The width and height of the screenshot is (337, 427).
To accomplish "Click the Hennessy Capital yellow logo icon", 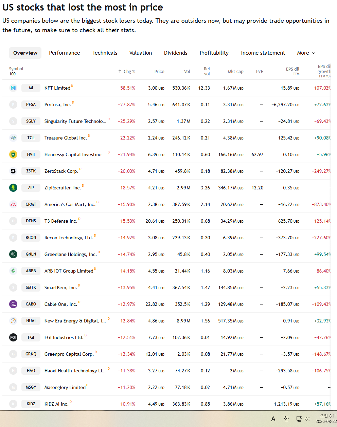I will point(13,154).
